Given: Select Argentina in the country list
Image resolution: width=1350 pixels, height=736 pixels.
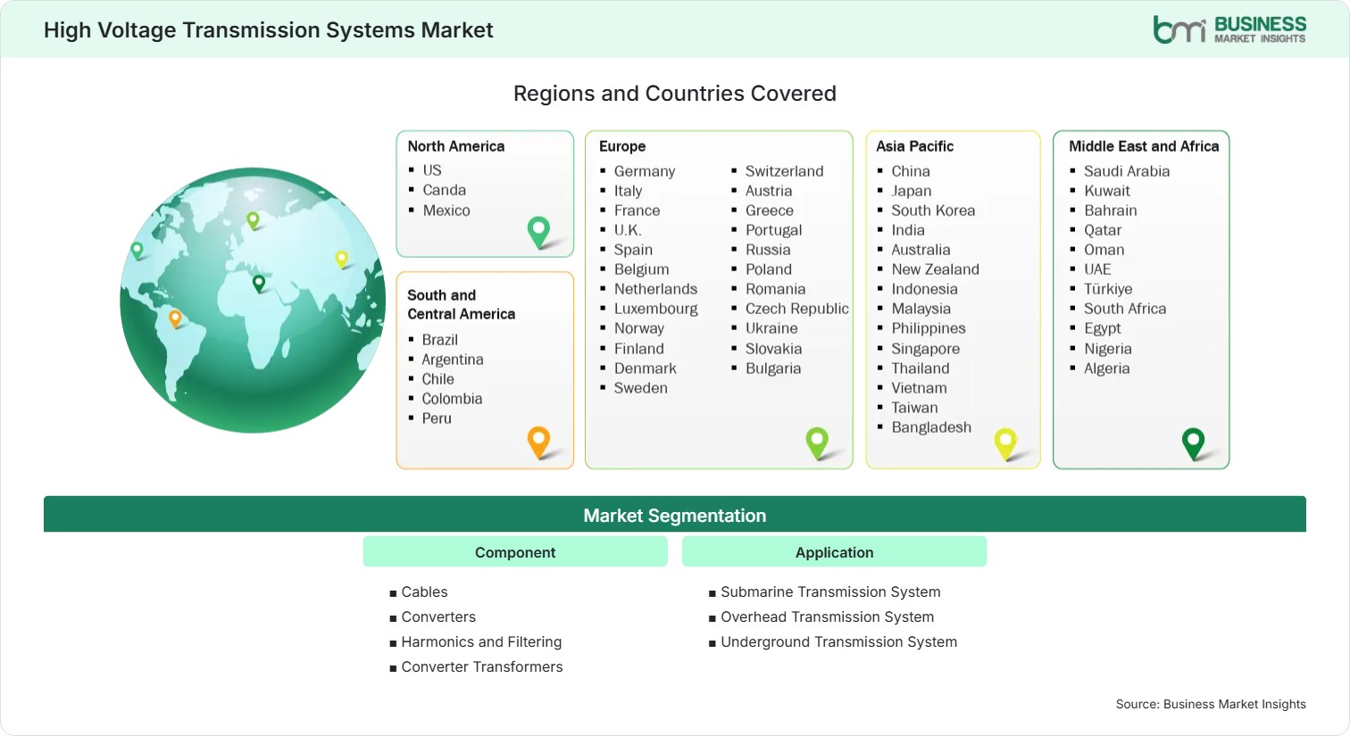Looking at the screenshot, I should (453, 360).
